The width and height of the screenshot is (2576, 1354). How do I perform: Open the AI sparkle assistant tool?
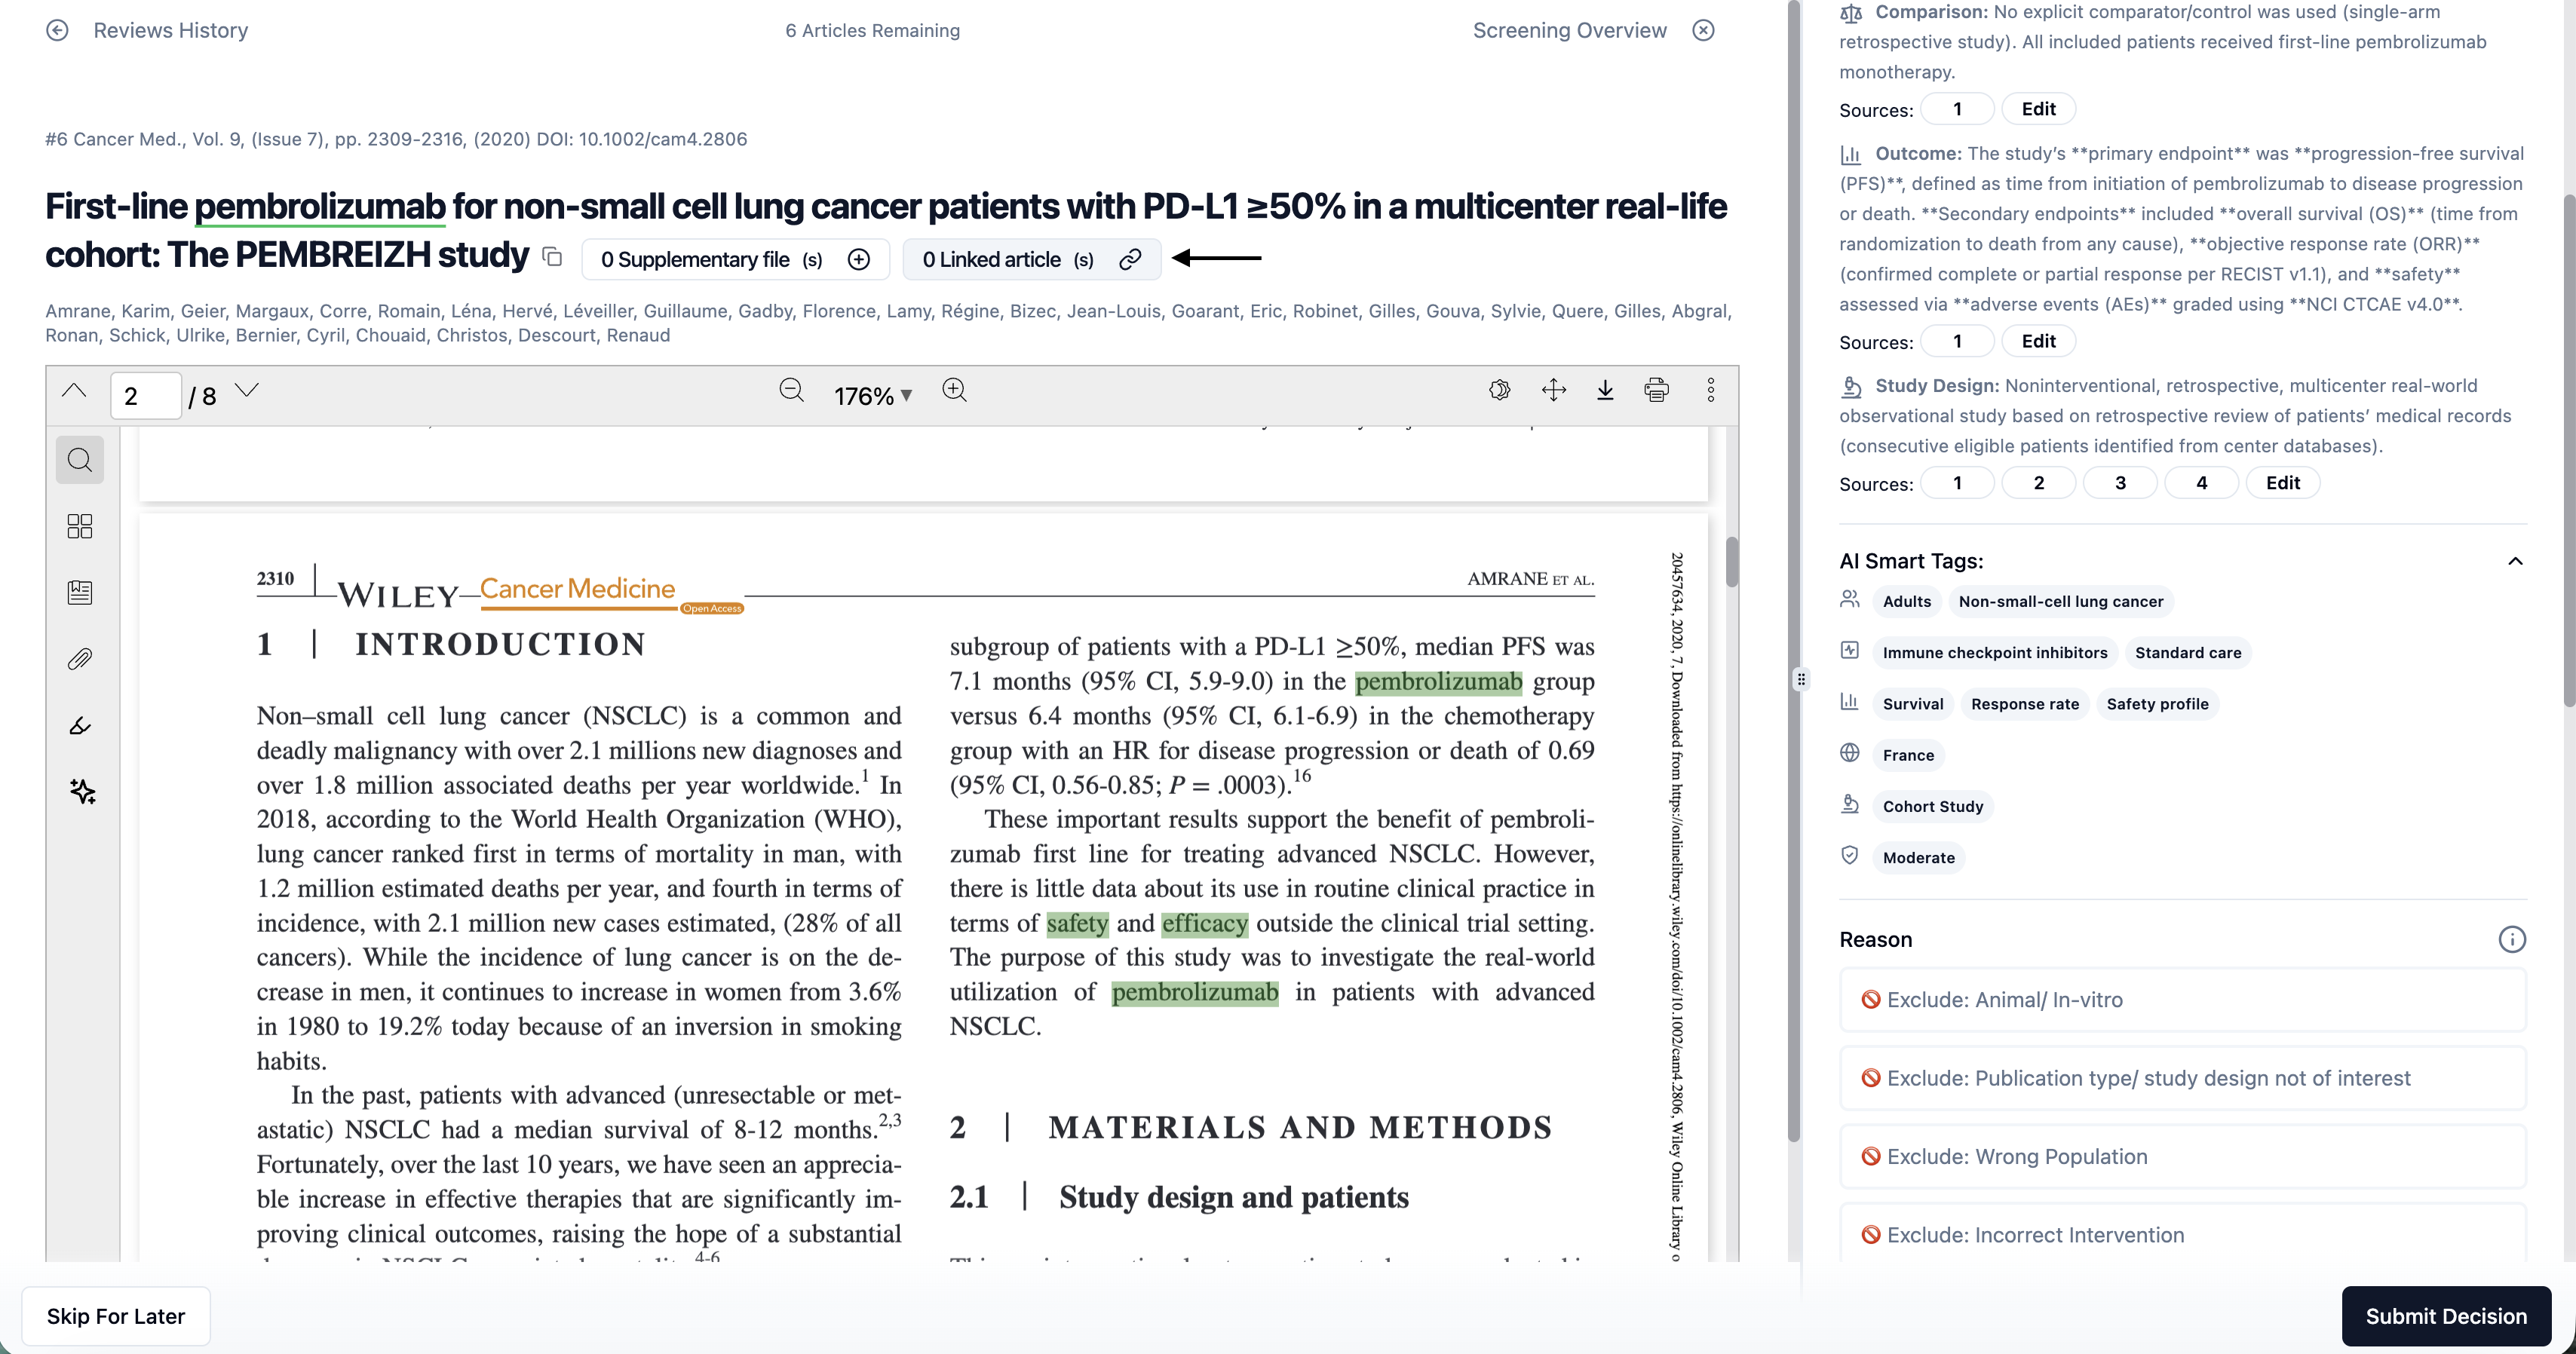[82, 792]
